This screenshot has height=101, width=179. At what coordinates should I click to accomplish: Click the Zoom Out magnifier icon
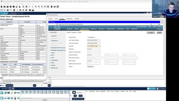click(42, 7)
